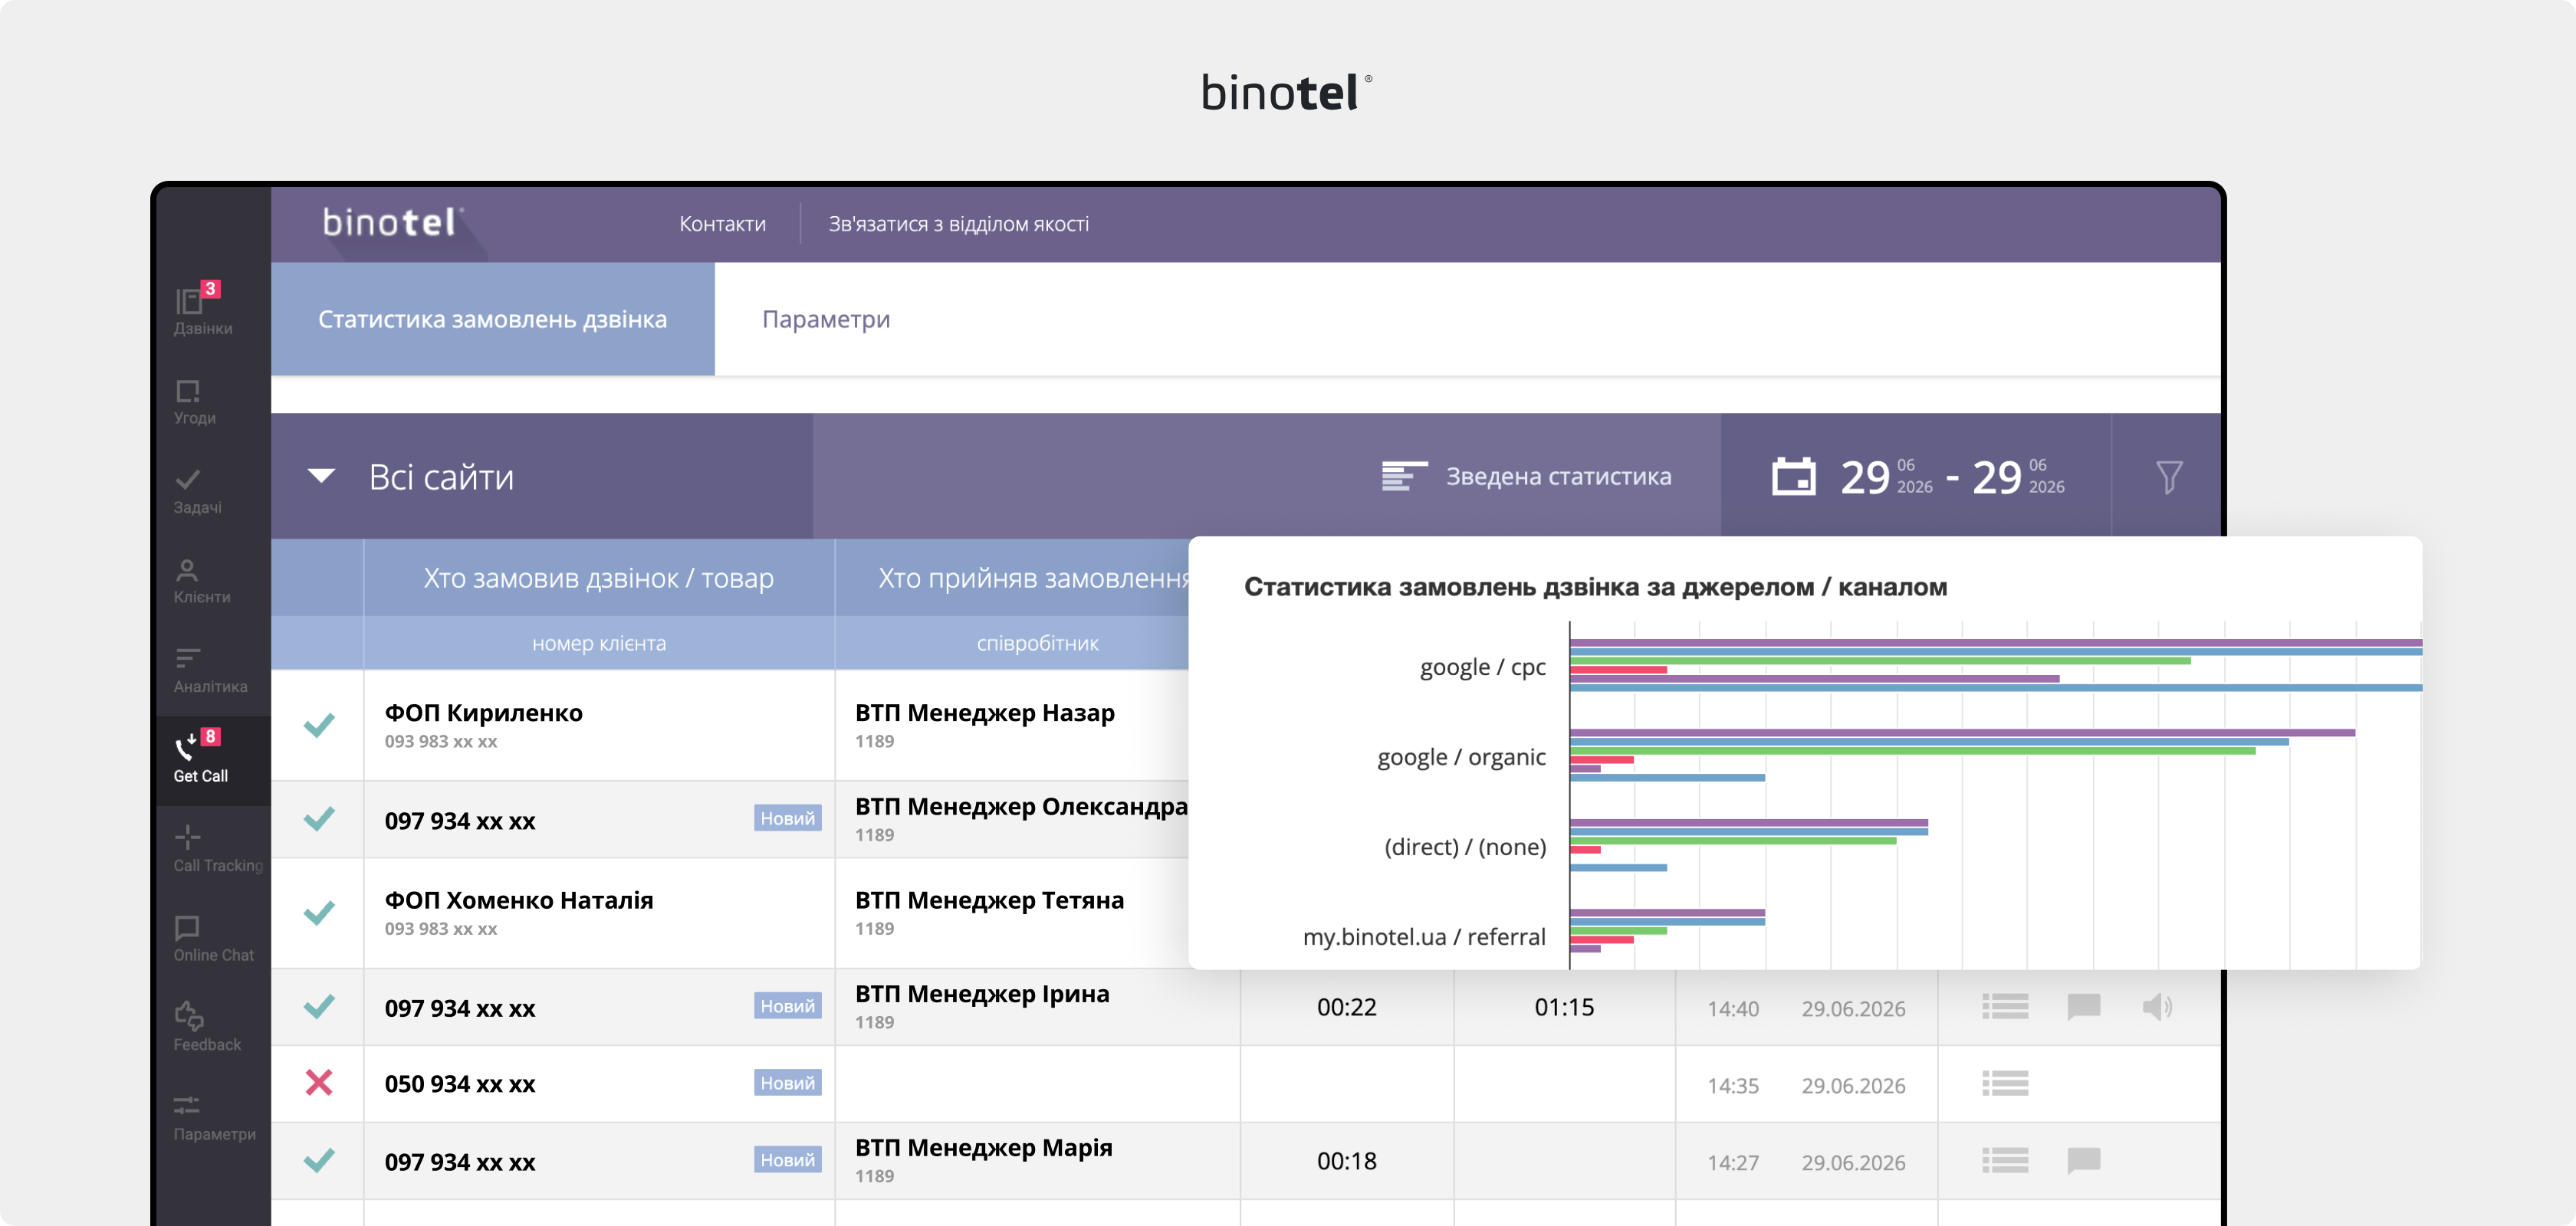Click ВТП Менеджер Назар employee
This screenshot has height=1226, width=2576.
tap(984, 713)
